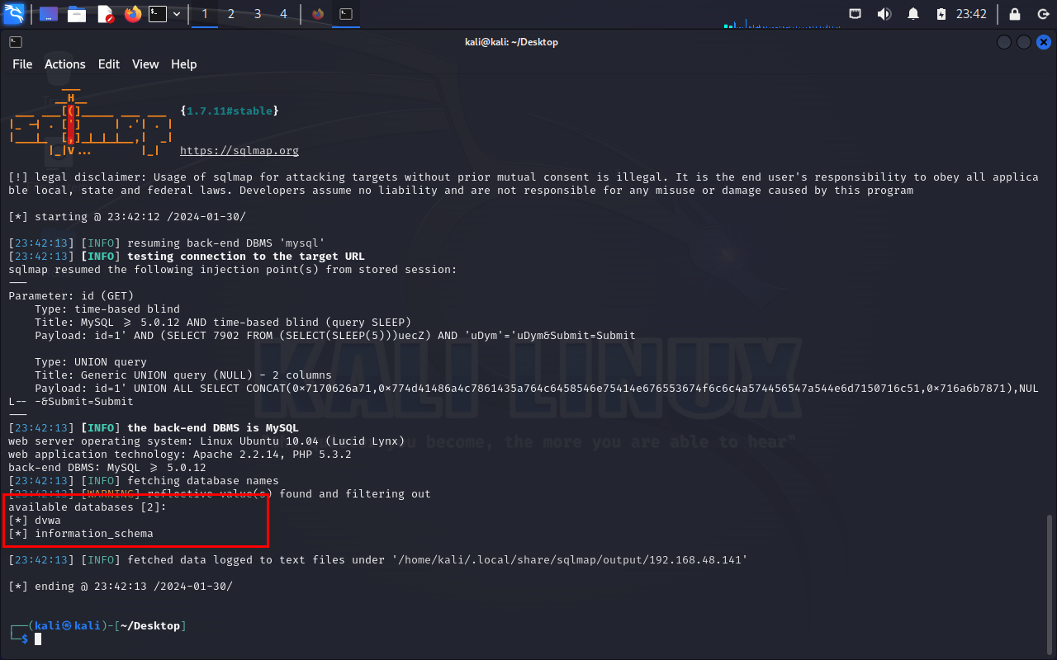Click the 'back-end DBMS: MySQL ≥ 5.0.12' line
This screenshot has height=660, width=1057.
pyautogui.click(x=107, y=468)
